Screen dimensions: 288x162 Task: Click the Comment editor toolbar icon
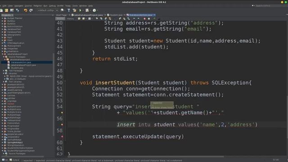pyautogui.click(x=154, y=18)
